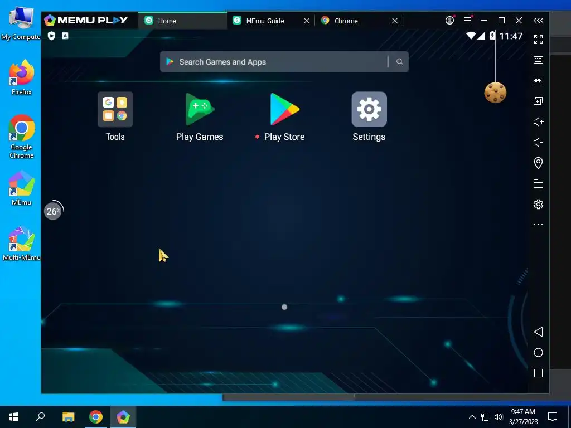Open the Firefox desktop shortcut

point(22,77)
